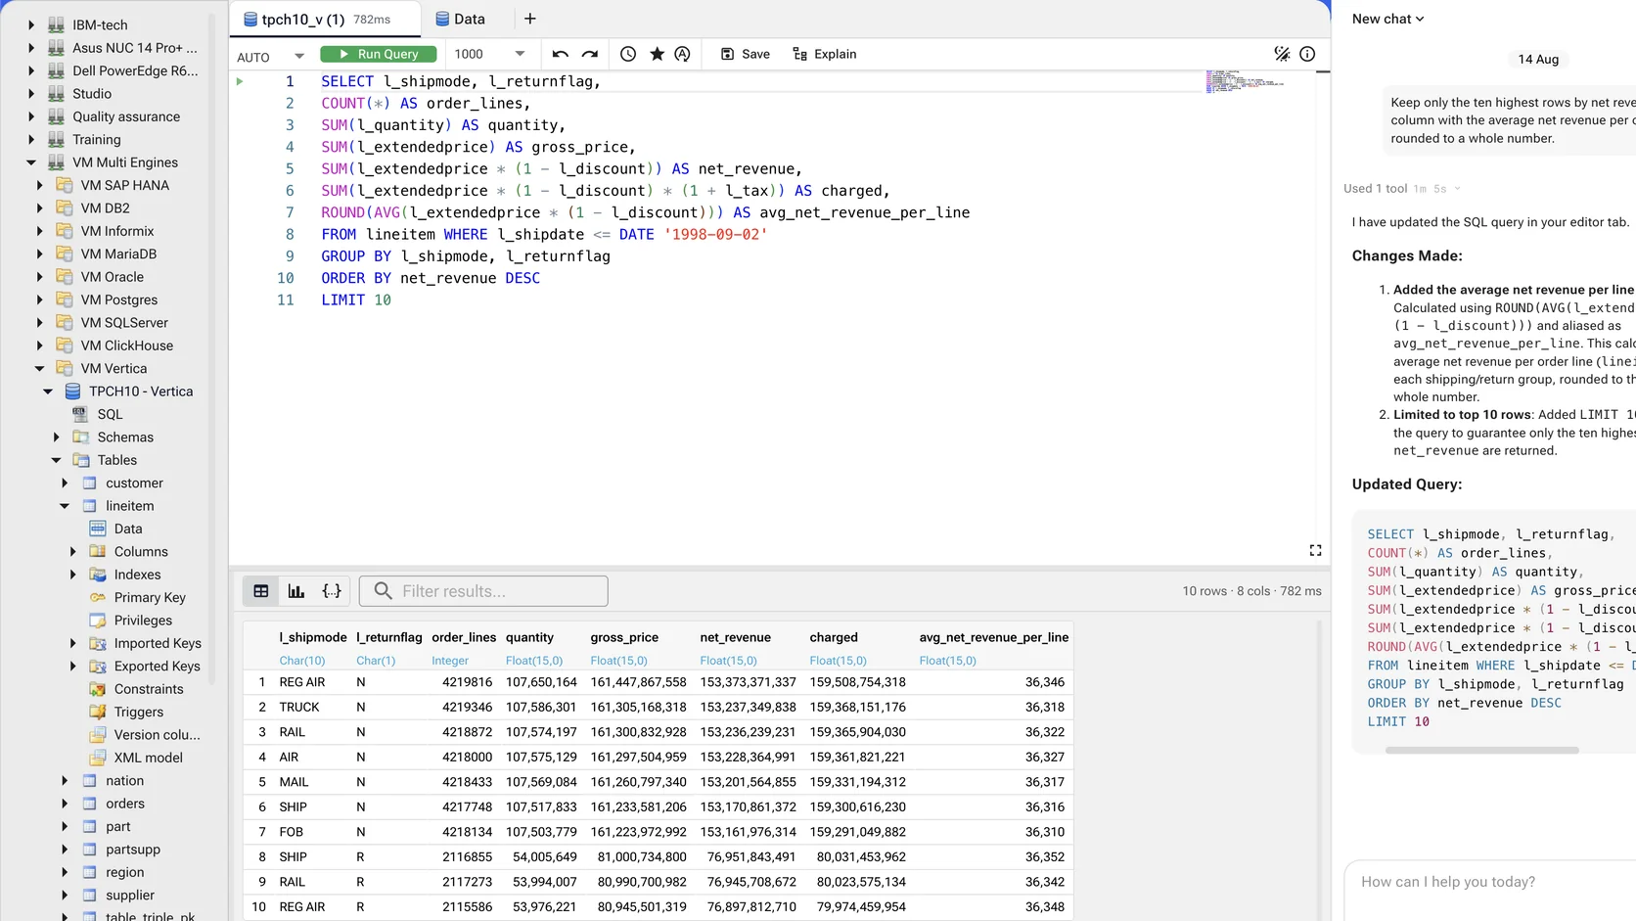The width and height of the screenshot is (1636, 921).
Task: Open the SQL item under TPCH10
Action: (x=110, y=414)
